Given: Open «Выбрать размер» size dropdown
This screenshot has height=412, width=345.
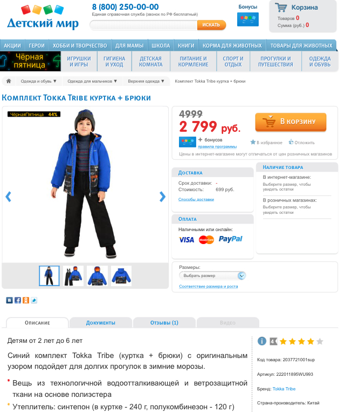Looking at the screenshot, I should coord(212,275).
